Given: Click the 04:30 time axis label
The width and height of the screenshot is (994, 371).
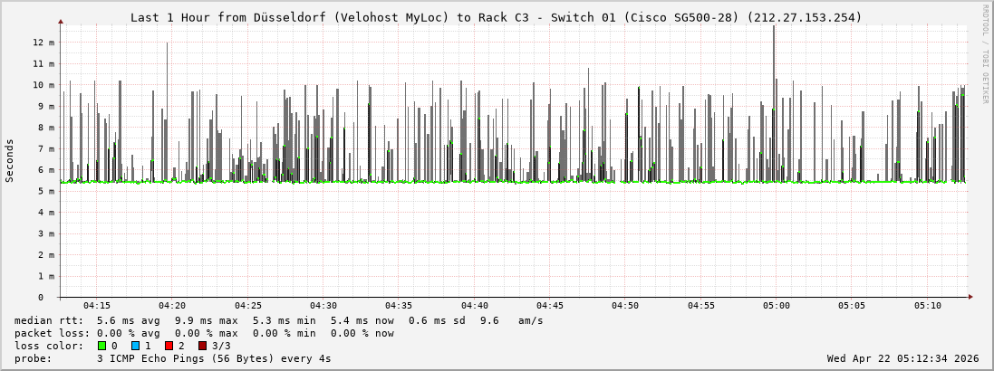Looking at the screenshot, I should tap(323, 306).
